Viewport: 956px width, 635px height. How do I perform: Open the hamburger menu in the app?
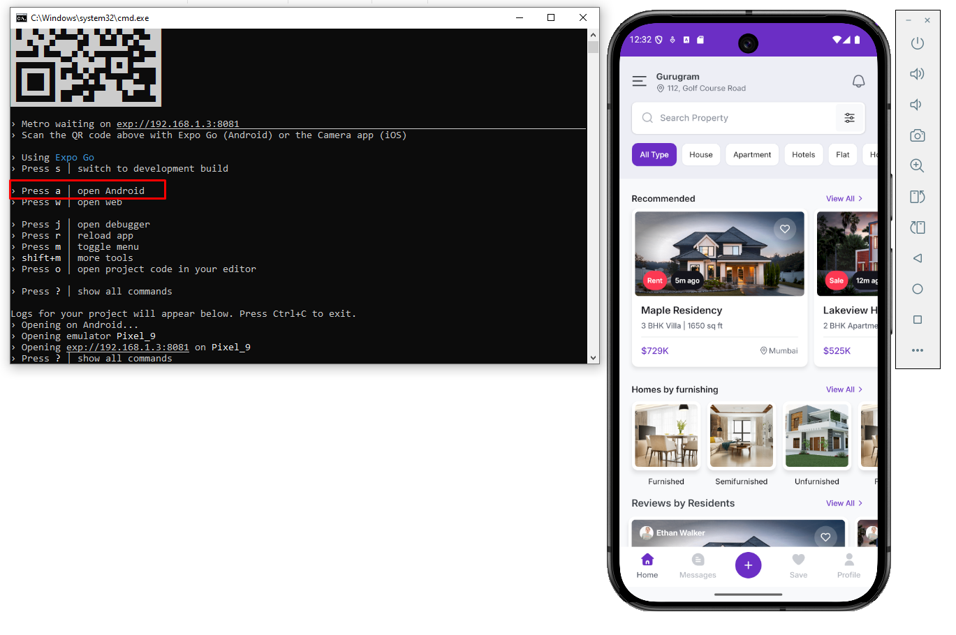pos(639,82)
